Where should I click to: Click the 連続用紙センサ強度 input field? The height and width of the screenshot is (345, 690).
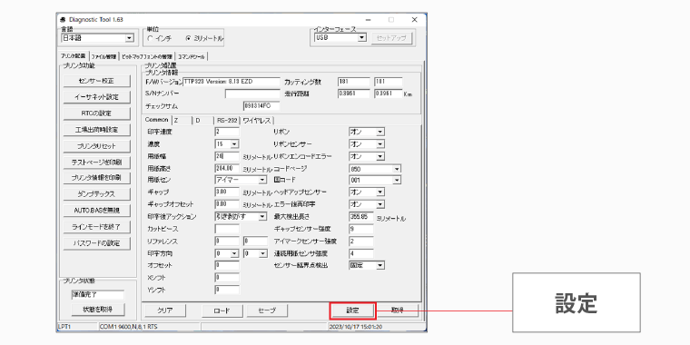tap(360, 253)
